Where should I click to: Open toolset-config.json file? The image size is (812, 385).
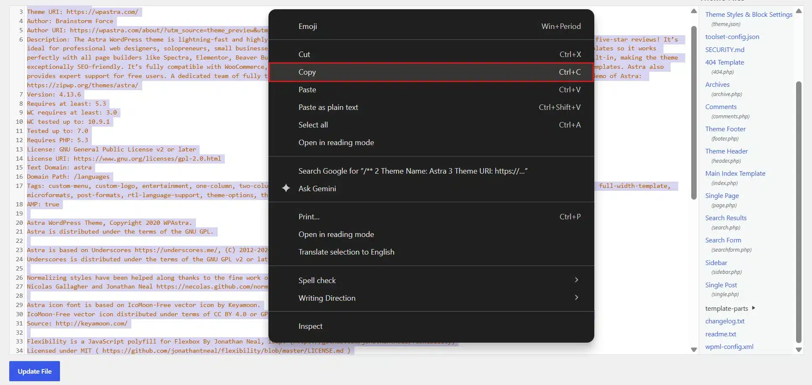[732, 36]
